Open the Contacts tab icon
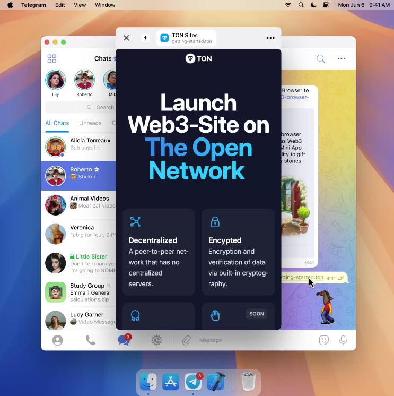 [57, 340]
